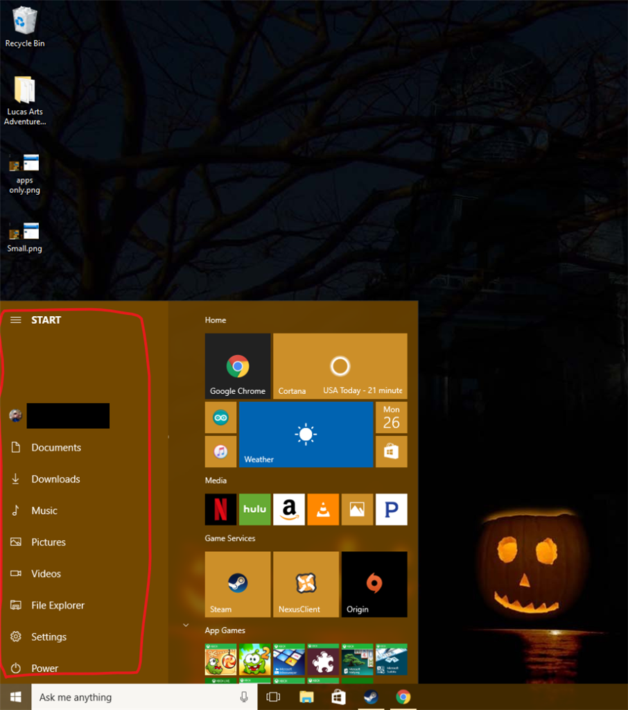
Task: Launch the Hulu tile
Action: coord(254,510)
